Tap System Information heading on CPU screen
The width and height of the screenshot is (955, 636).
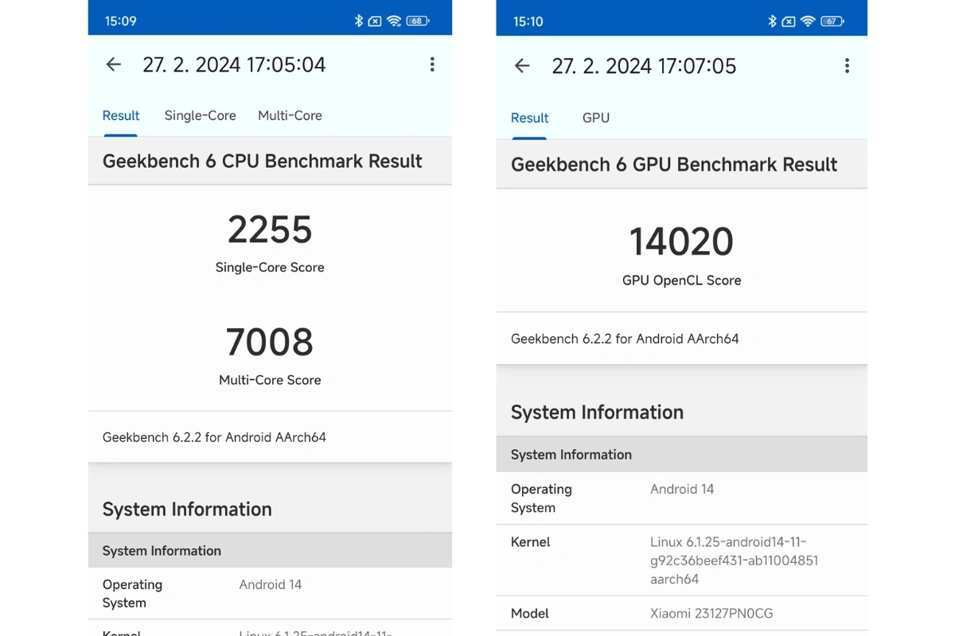(187, 510)
